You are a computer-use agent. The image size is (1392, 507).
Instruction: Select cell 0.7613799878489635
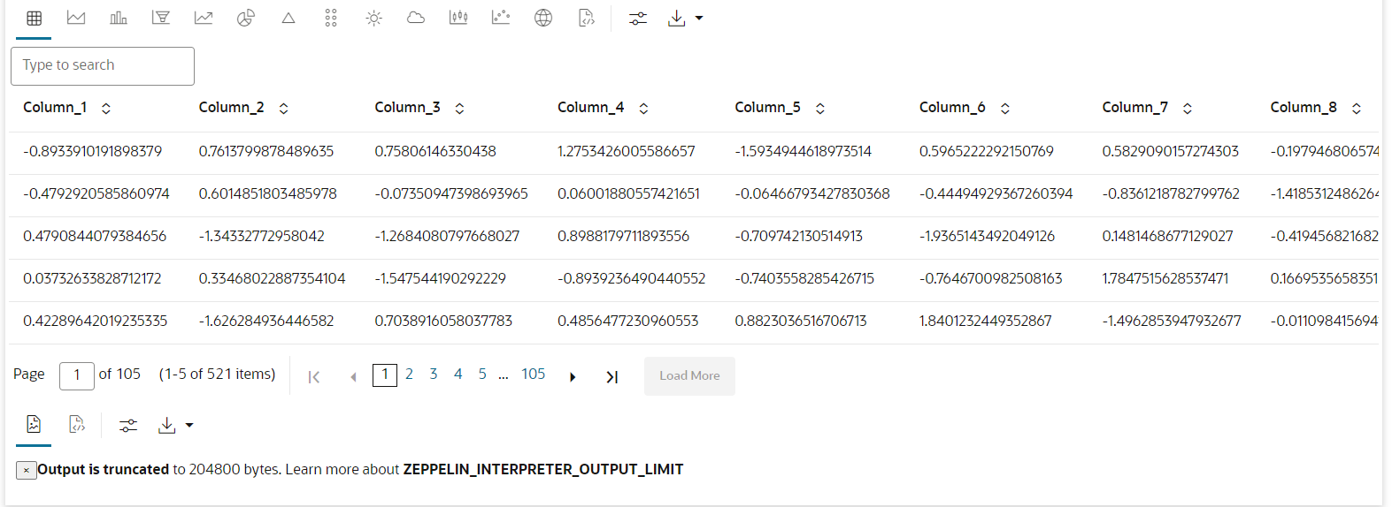(266, 151)
